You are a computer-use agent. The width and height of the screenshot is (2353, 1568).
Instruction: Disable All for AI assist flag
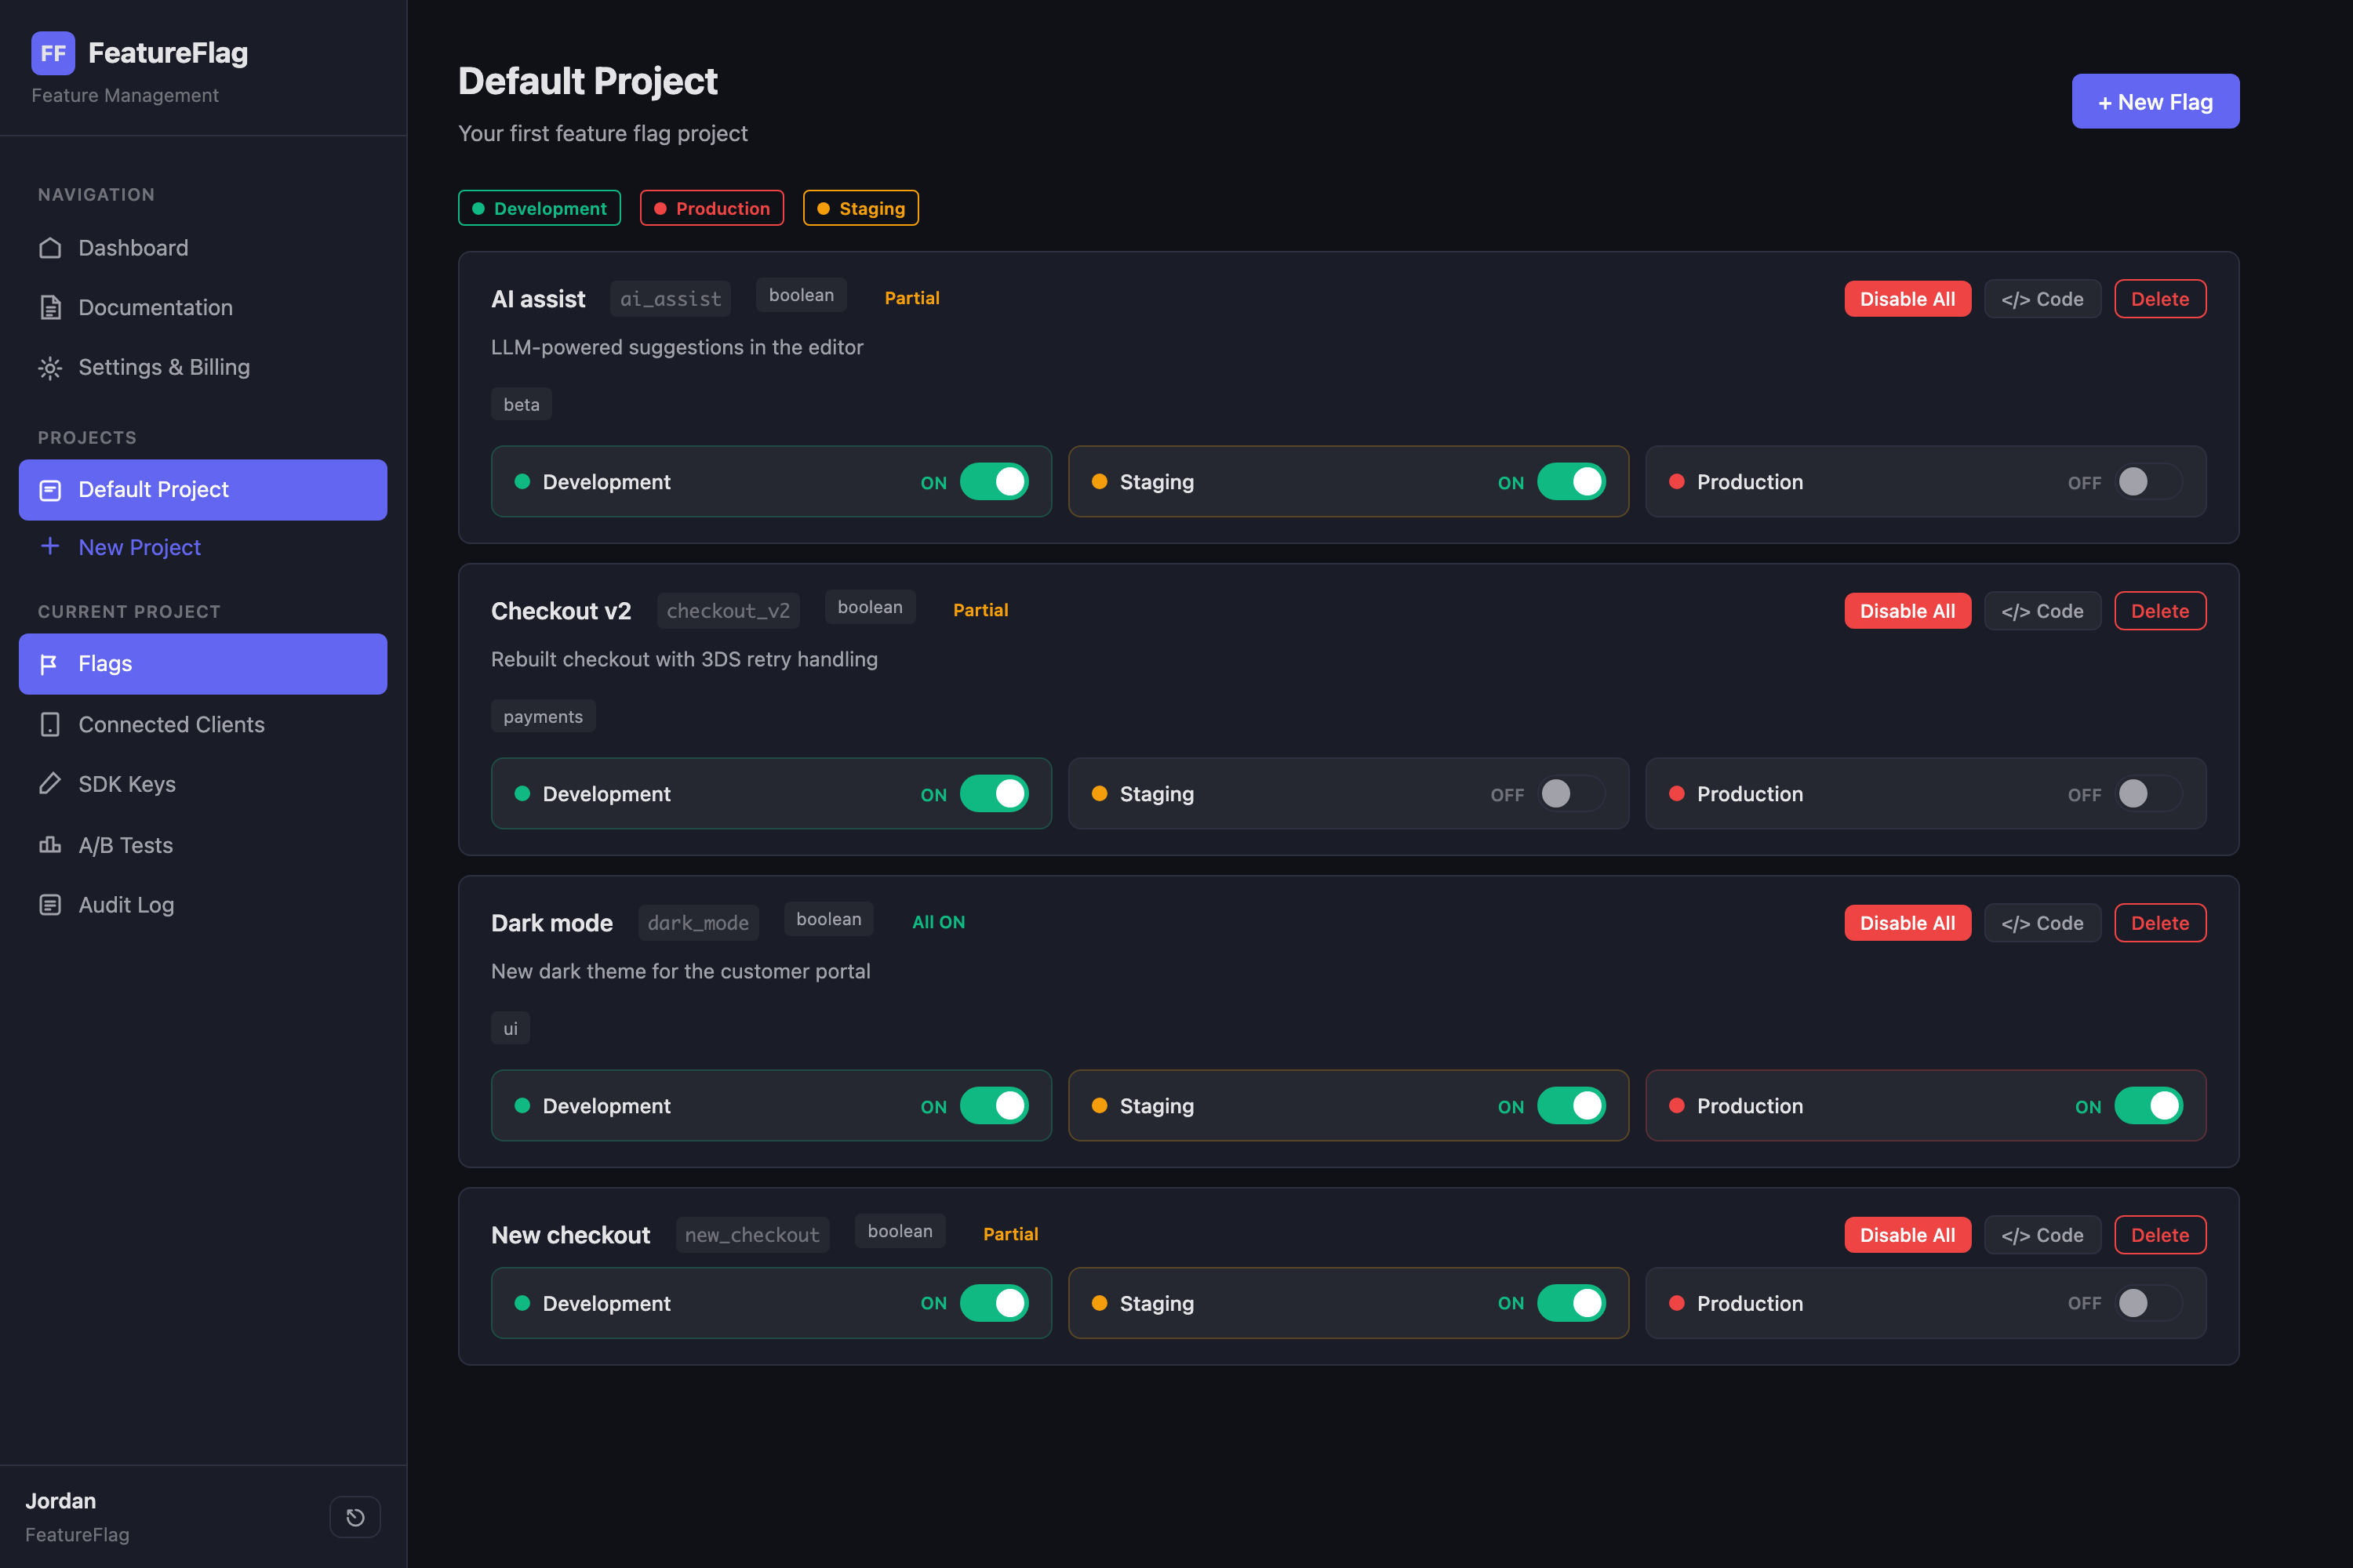point(1907,299)
